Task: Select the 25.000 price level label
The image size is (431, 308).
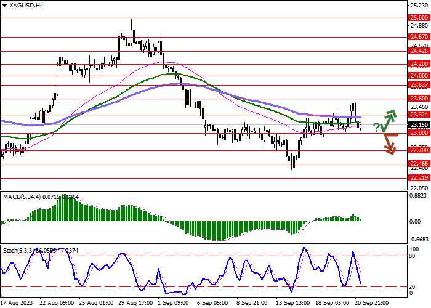Action: point(419,18)
